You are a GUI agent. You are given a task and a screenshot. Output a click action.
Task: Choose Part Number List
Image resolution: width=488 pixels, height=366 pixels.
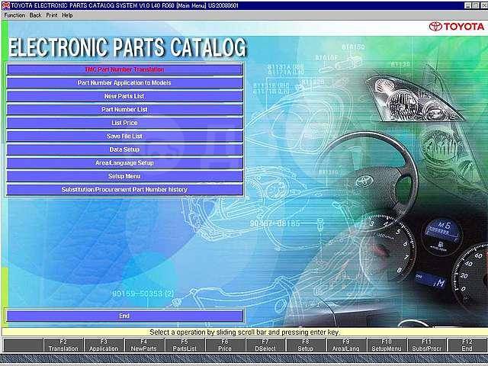[x=124, y=110]
